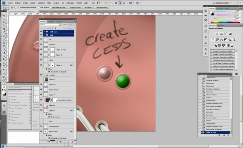The image size is (243, 148).
Task: Click the zoom-out magnifier in options bar
Action: tap(15, 7)
